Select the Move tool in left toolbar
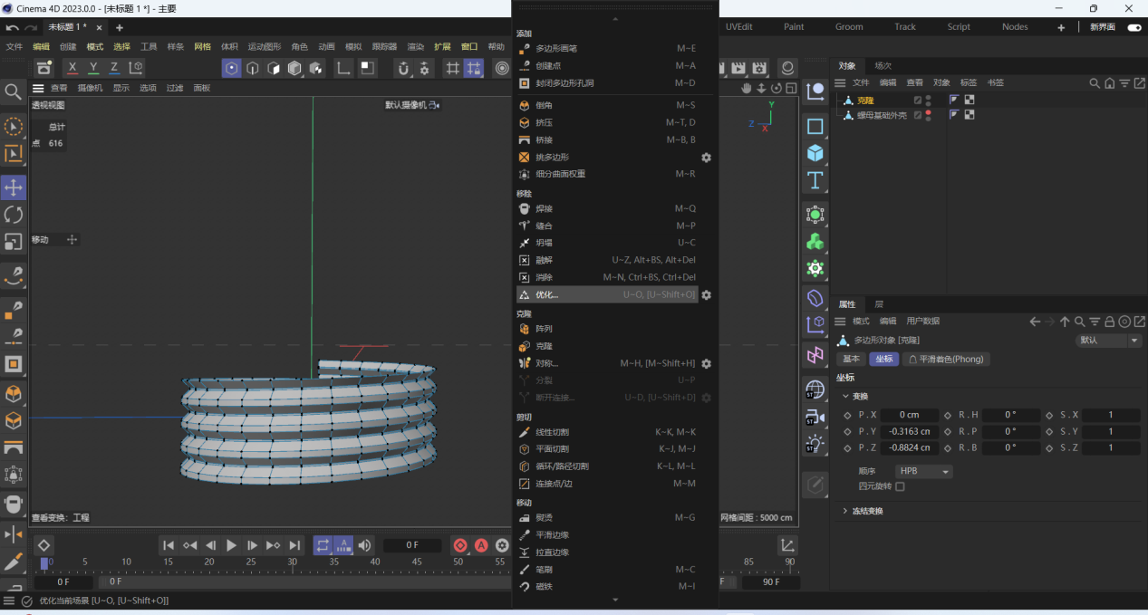Image resolution: width=1148 pixels, height=615 pixels. [x=14, y=187]
